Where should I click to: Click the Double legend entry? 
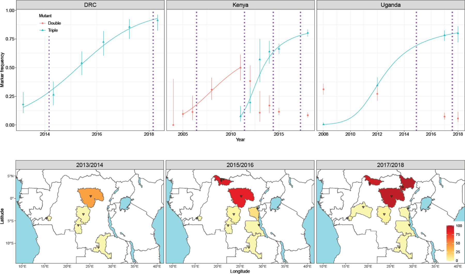50,23
